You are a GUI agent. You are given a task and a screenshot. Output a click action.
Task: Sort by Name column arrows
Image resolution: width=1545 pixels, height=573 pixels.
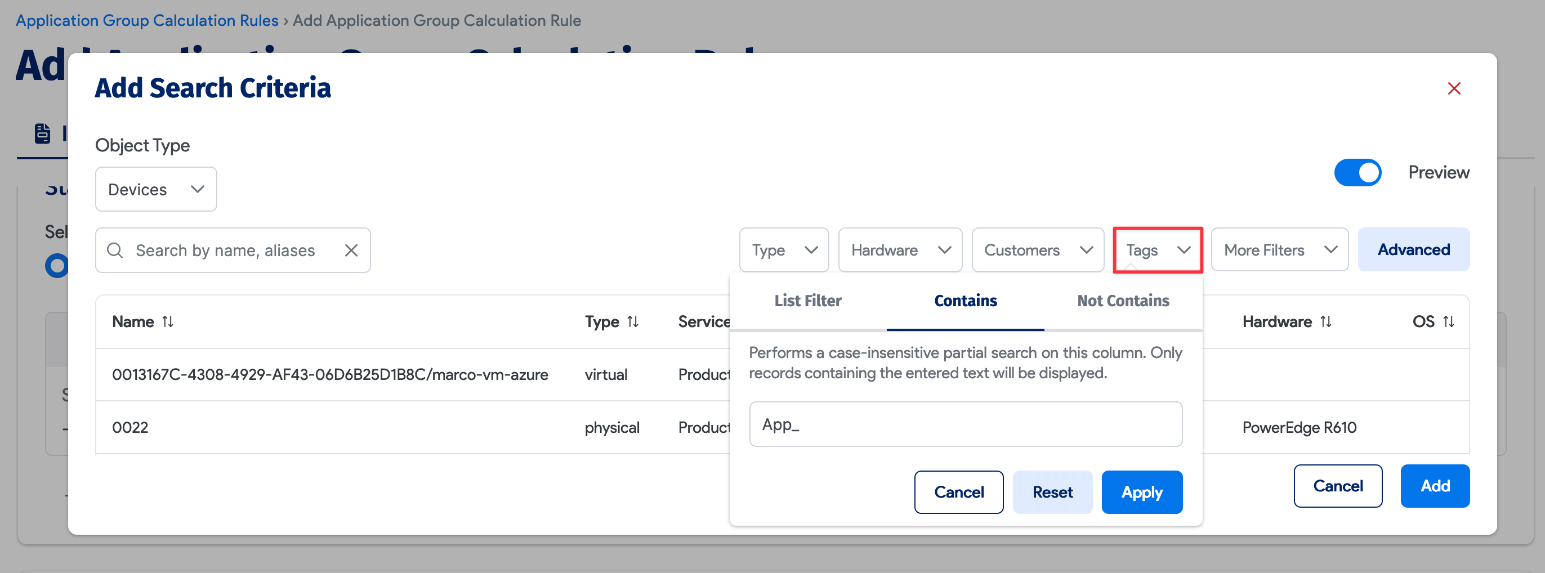pyautogui.click(x=168, y=322)
